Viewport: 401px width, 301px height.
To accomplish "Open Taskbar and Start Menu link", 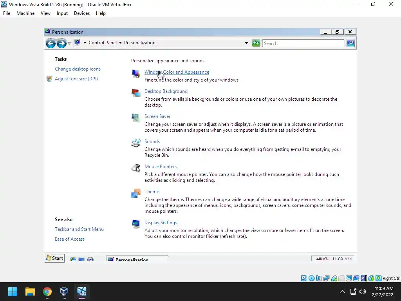I will point(79,229).
